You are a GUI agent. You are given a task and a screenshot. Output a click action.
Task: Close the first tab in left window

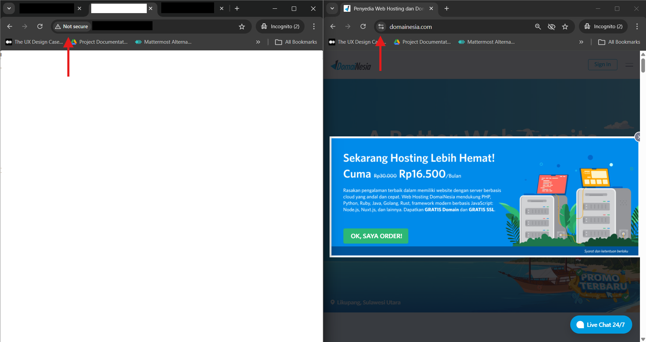pos(79,8)
